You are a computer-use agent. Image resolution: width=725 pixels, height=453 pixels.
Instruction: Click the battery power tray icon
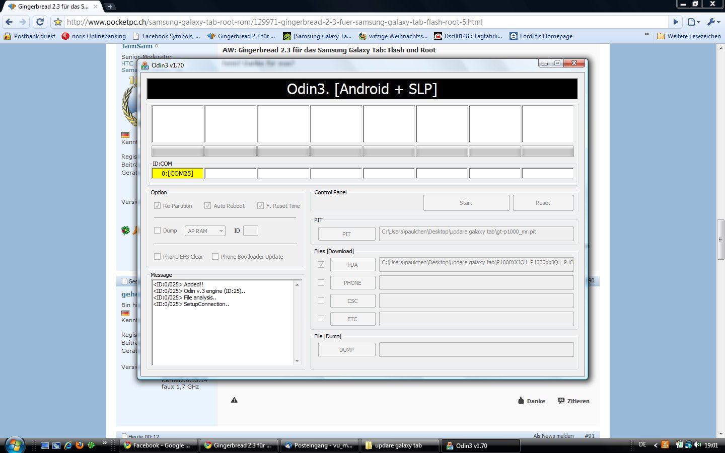pyautogui.click(x=679, y=445)
